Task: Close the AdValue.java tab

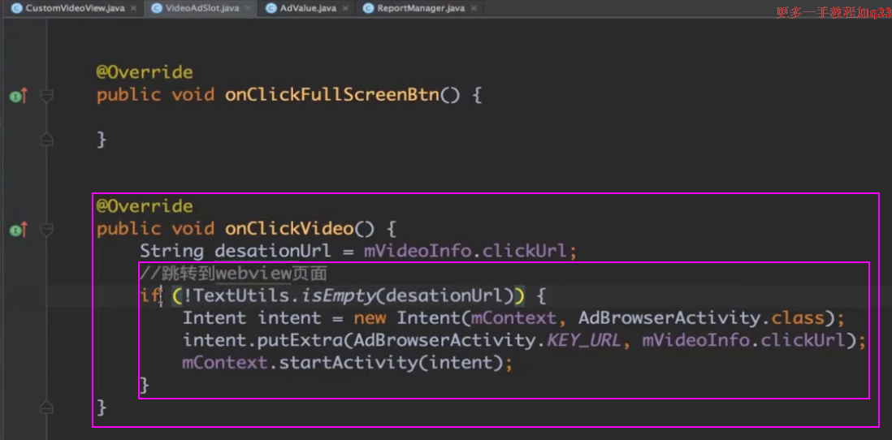Action: pos(345,8)
